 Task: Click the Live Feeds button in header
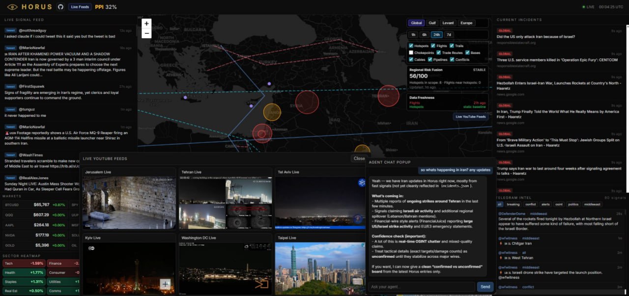80,7
